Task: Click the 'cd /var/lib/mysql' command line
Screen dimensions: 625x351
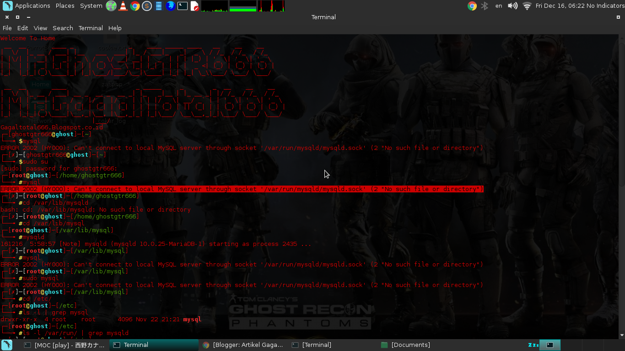Action: 54,223
